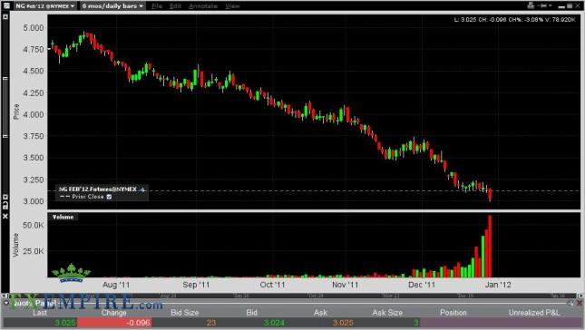Image resolution: width=585 pixels, height=330 pixels.
Task: Maximize the chart window
Action: pyautogui.click(x=570, y=6)
